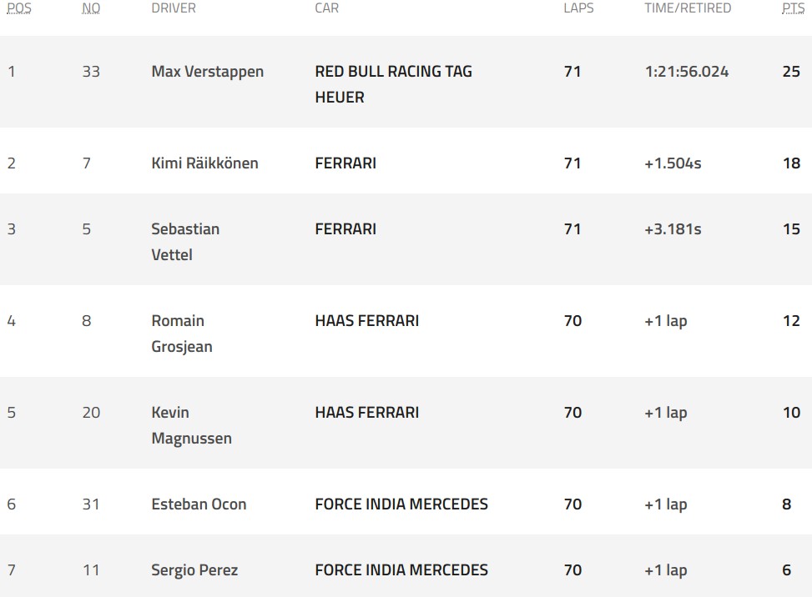The image size is (812, 597).
Task: Click Romain Grosjean driver name
Action: (x=182, y=334)
